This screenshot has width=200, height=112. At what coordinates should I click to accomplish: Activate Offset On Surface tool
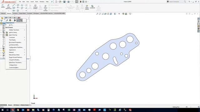(x=45, y=8)
